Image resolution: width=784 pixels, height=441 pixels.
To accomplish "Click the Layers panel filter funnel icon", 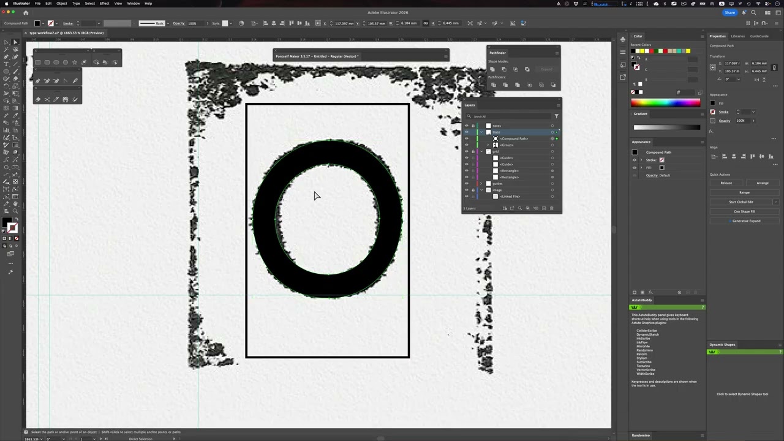I will [556, 116].
